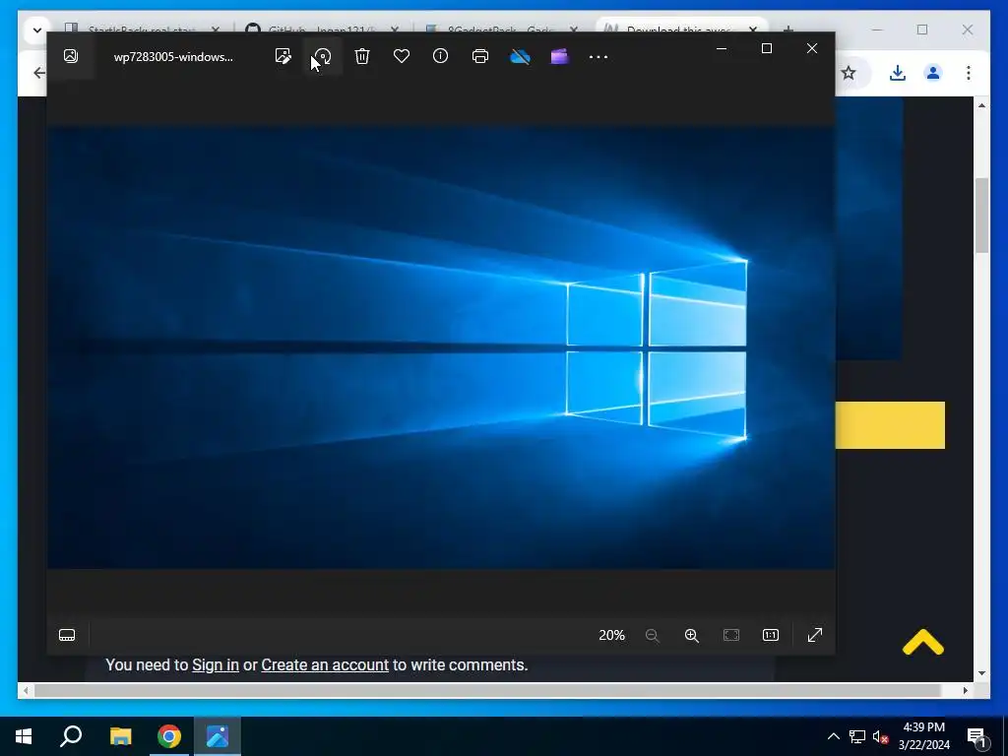The height and width of the screenshot is (756, 1008).
Task: Click the scroll down arrow in Chrome
Action: click(981, 673)
